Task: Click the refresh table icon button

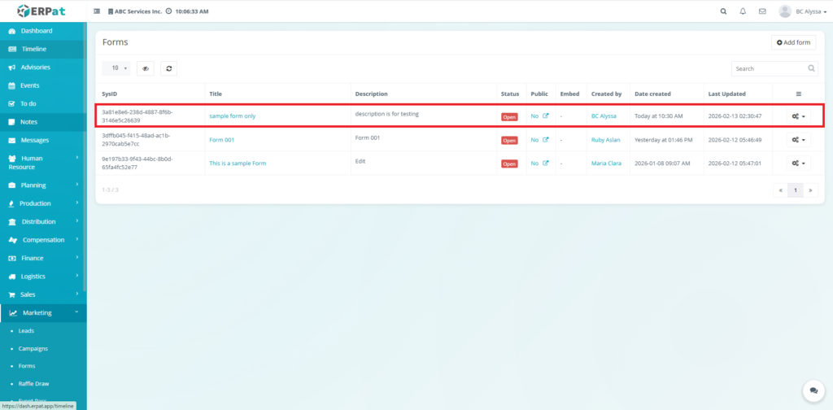Action: [168, 69]
